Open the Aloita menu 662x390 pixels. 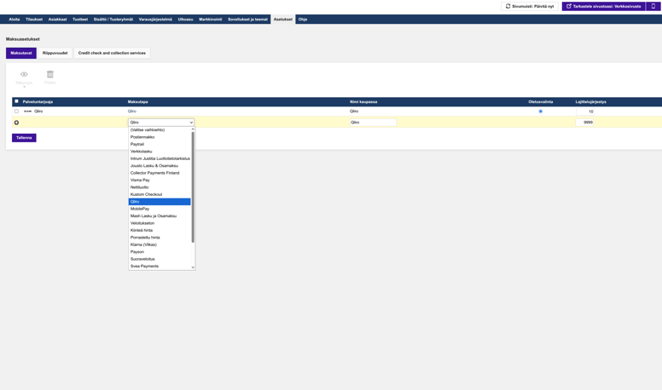[x=15, y=20]
